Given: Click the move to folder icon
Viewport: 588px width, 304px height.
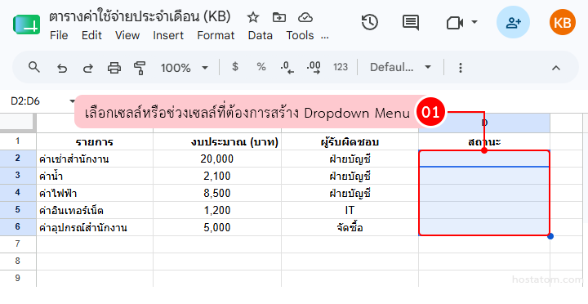Looking at the screenshot, I should point(279,17).
